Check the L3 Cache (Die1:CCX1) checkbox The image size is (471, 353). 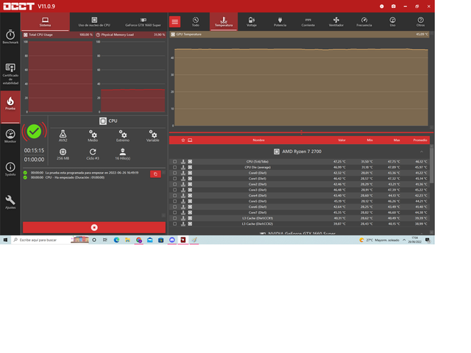(175, 218)
